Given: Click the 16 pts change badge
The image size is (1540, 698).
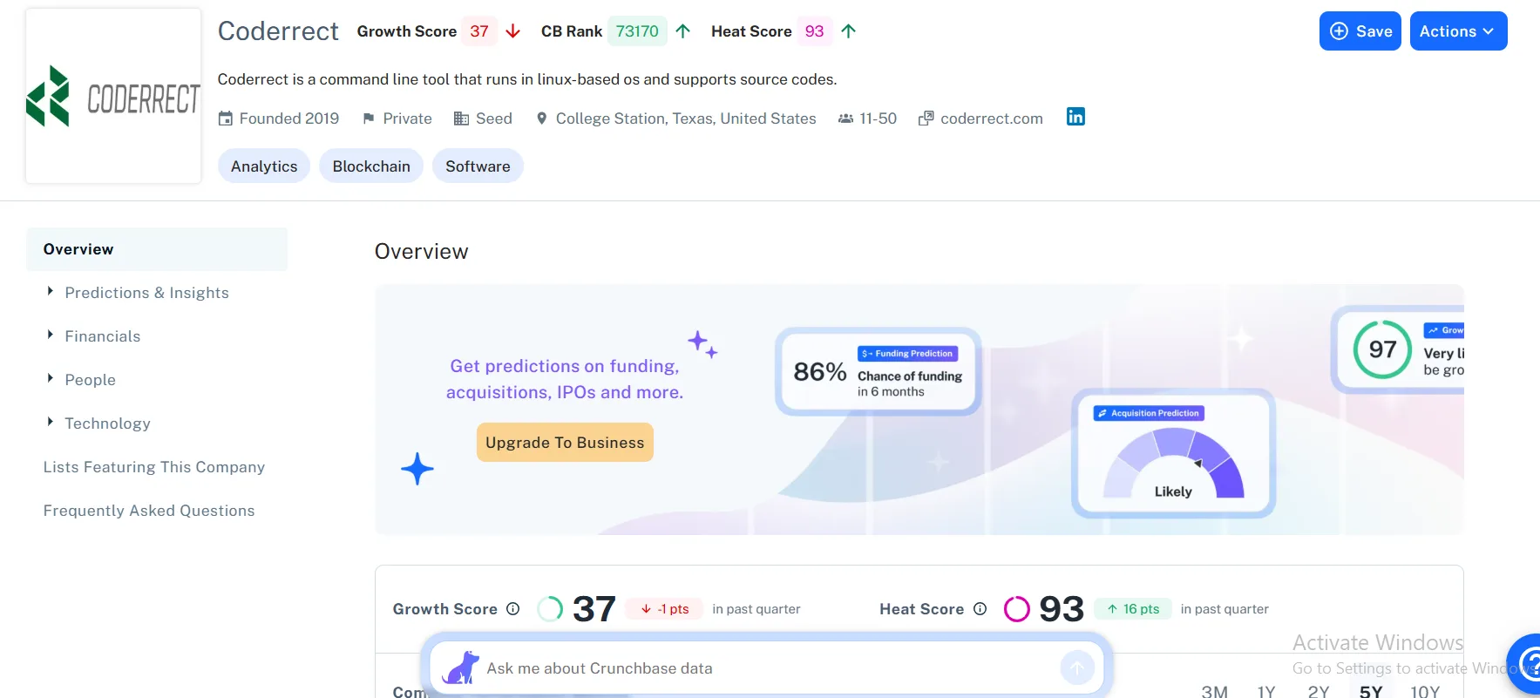Looking at the screenshot, I should (1133, 609).
